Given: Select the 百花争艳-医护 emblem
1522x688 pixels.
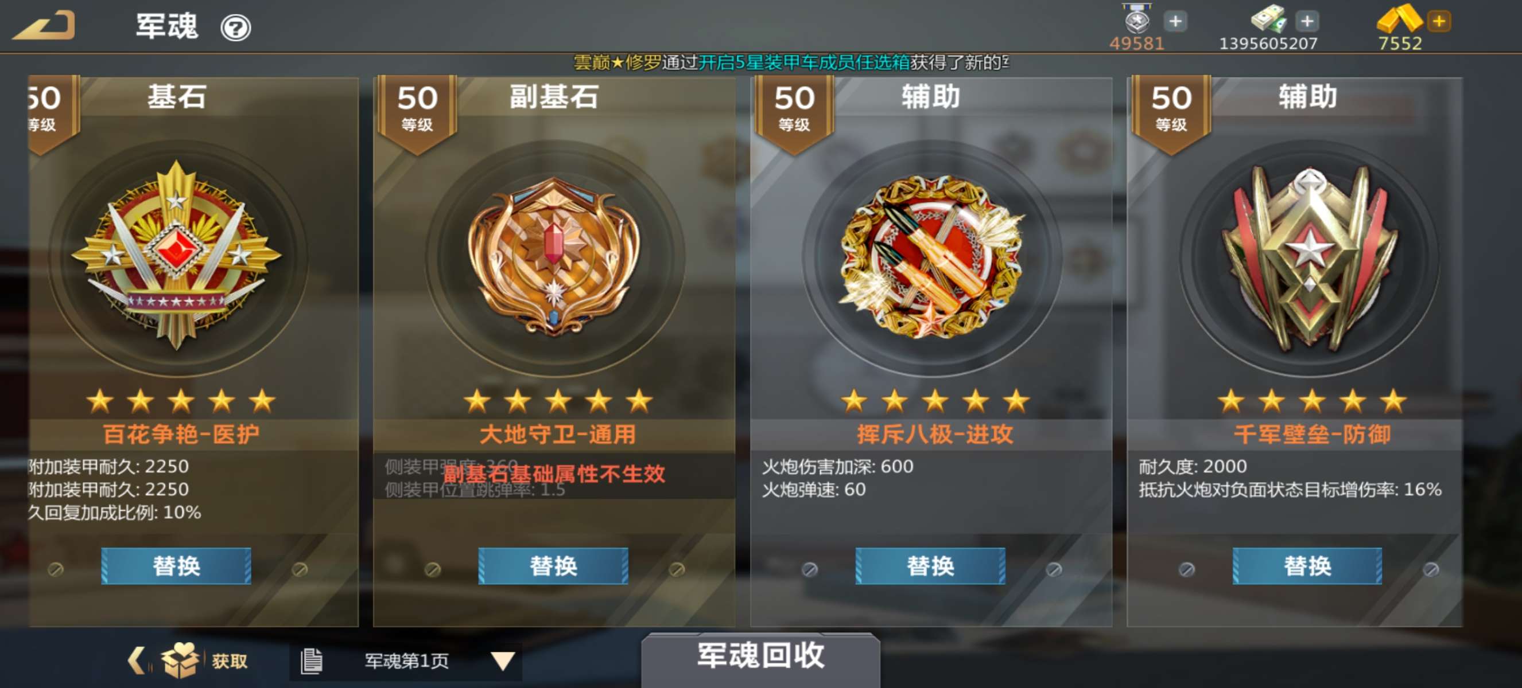Looking at the screenshot, I should pos(177,256).
